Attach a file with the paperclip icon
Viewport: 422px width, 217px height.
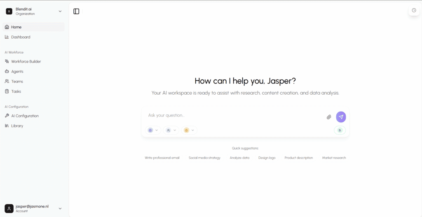pos(329,117)
